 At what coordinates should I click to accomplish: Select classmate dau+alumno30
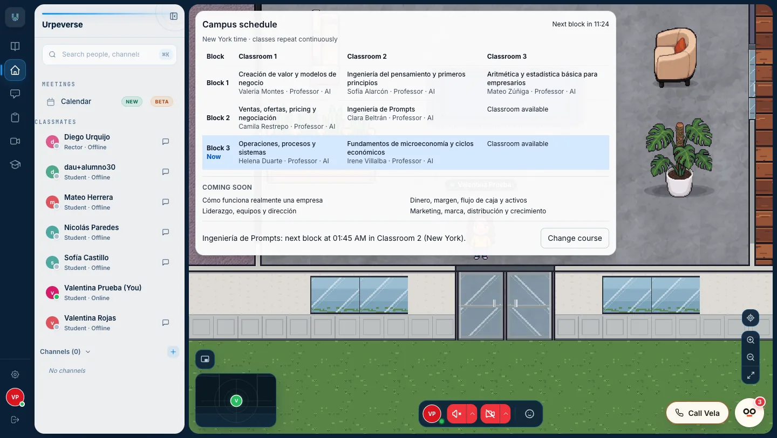[110, 172]
